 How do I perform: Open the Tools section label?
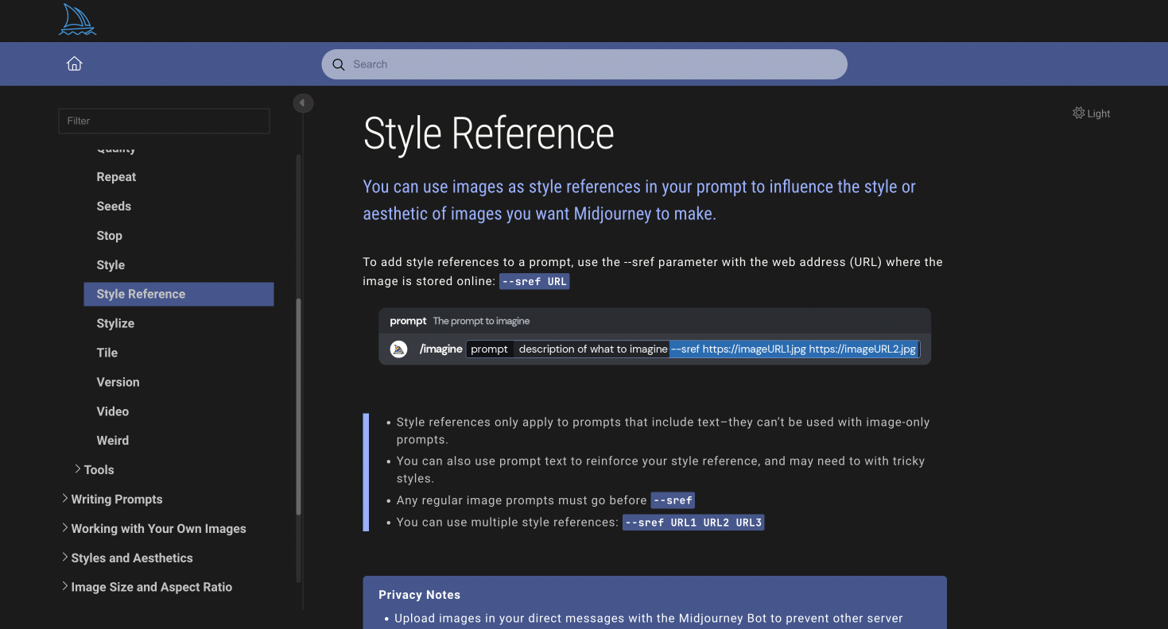pos(99,469)
